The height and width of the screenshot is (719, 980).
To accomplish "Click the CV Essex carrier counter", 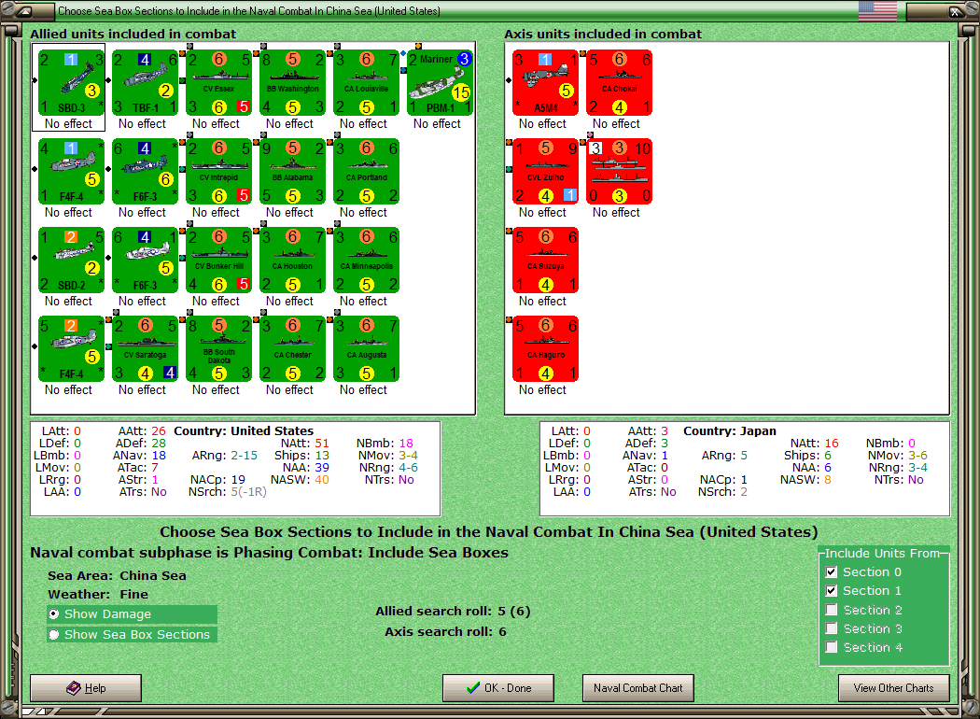I will (218, 82).
